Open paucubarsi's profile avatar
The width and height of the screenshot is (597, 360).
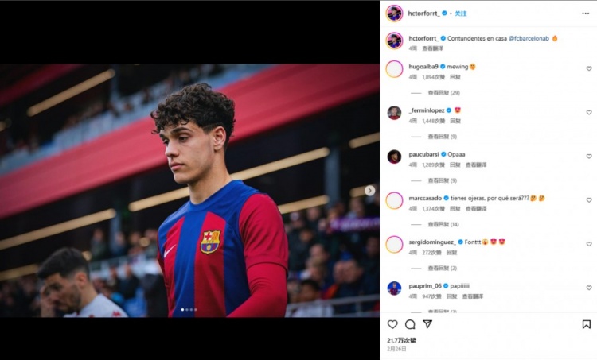pyautogui.click(x=394, y=157)
